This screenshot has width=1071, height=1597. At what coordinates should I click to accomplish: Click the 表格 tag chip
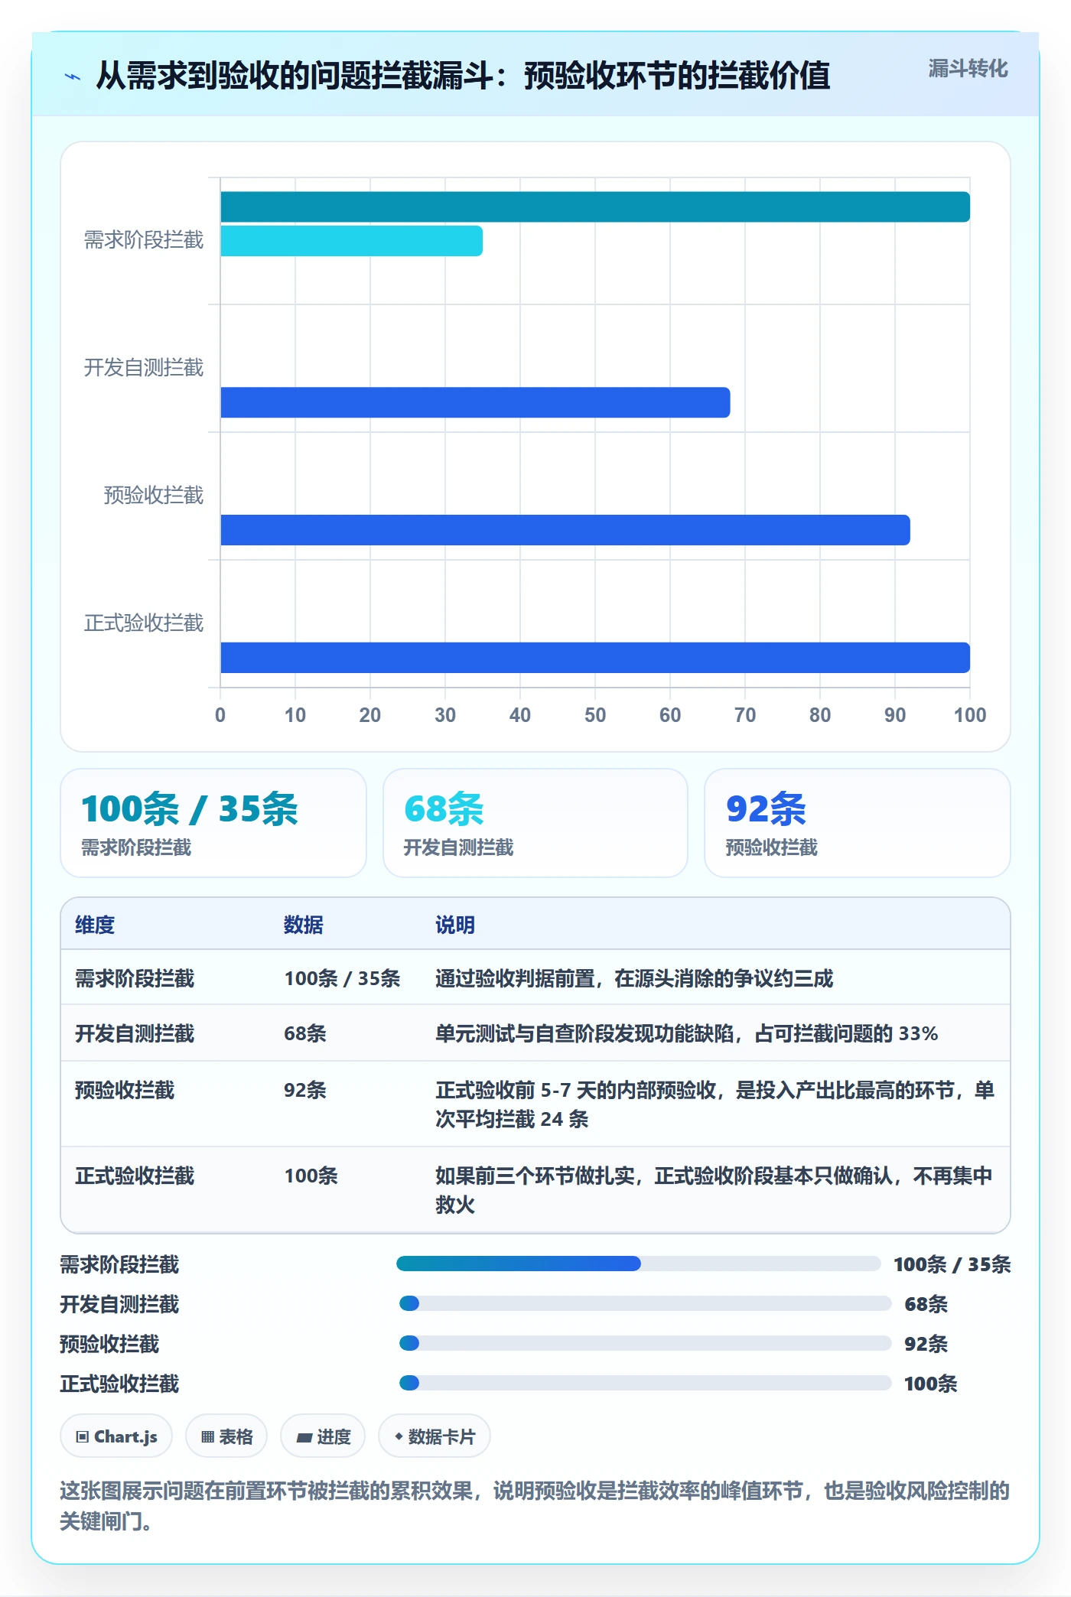[x=226, y=1436]
